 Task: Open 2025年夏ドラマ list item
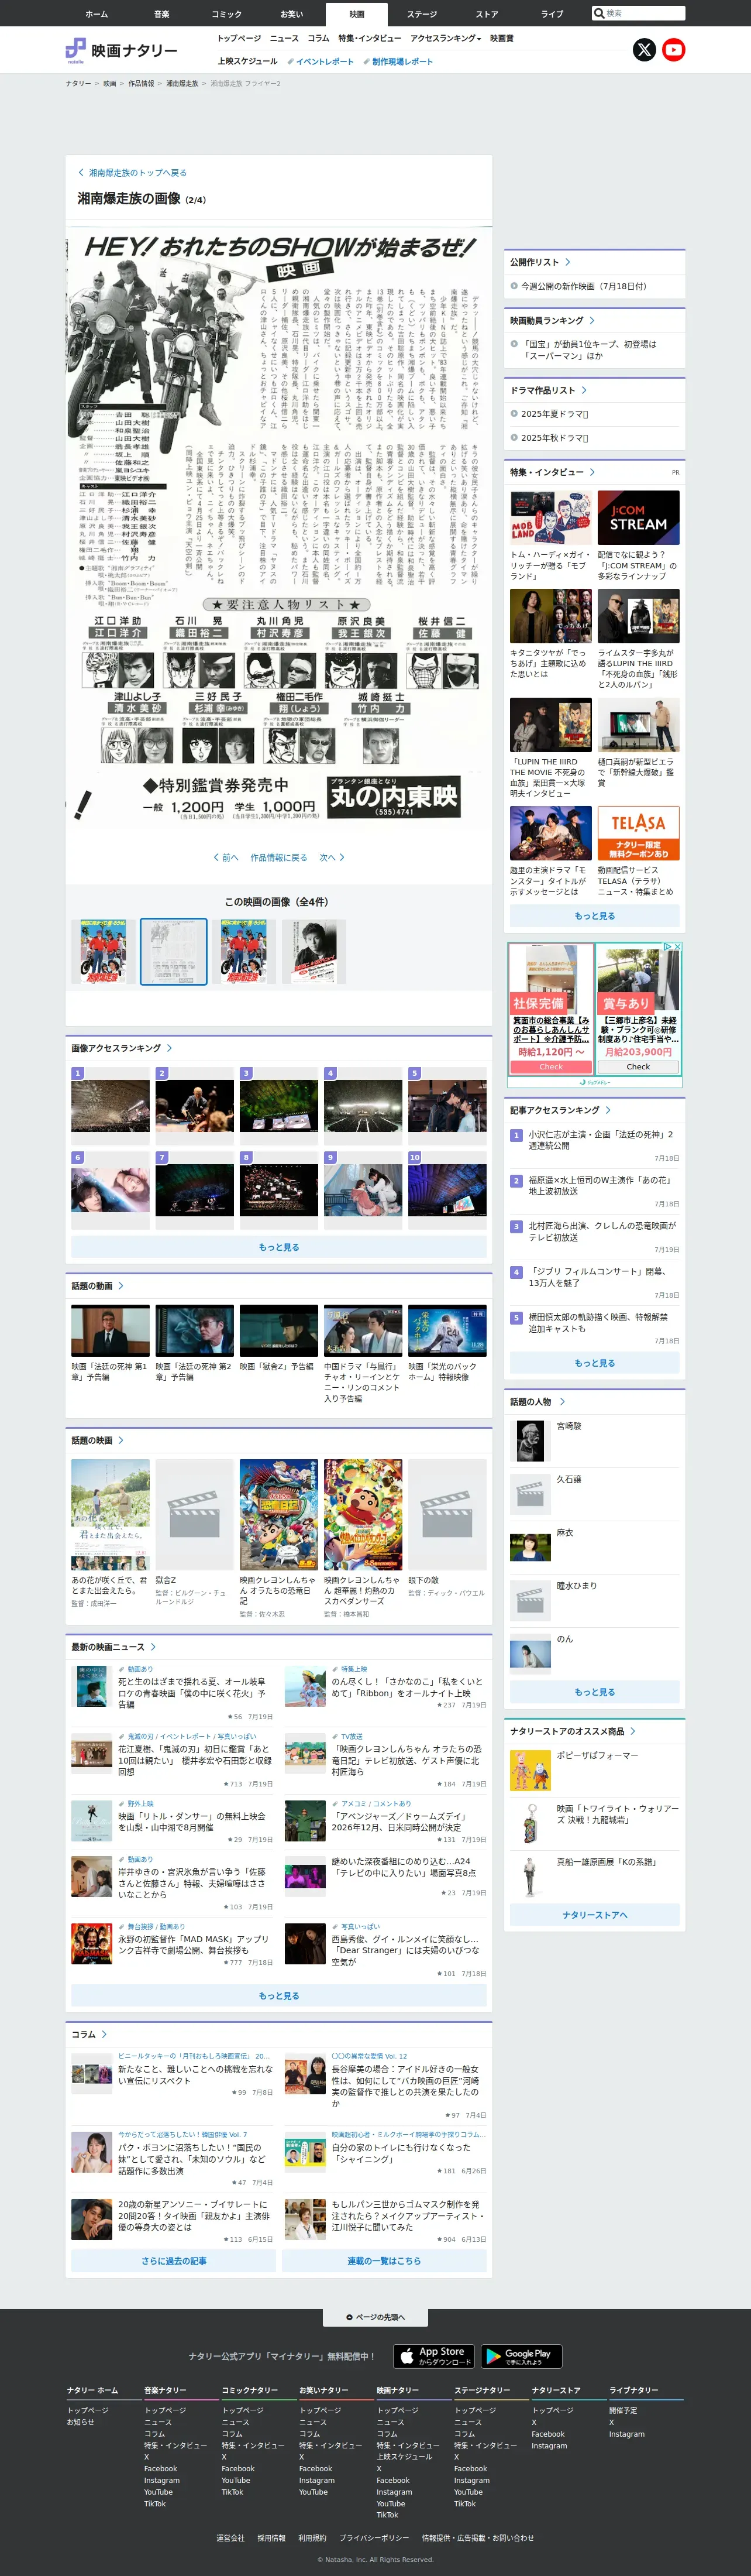(554, 414)
